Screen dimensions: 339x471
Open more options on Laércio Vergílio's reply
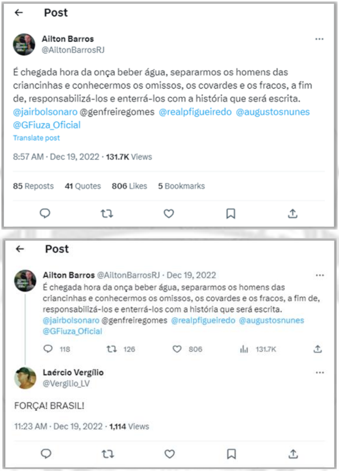(319, 372)
